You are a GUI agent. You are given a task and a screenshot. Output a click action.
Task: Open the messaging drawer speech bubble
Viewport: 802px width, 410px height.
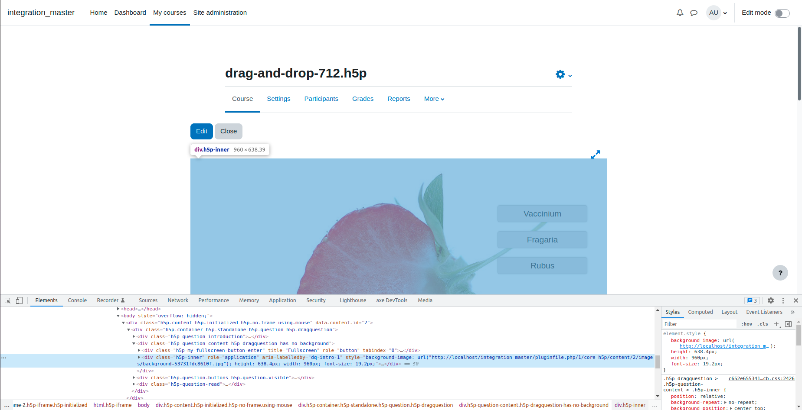click(x=694, y=13)
